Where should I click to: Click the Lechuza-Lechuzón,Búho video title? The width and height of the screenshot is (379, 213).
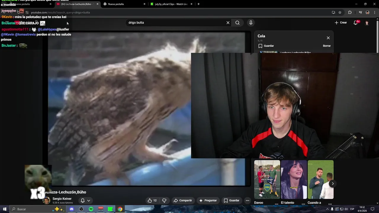point(65,192)
